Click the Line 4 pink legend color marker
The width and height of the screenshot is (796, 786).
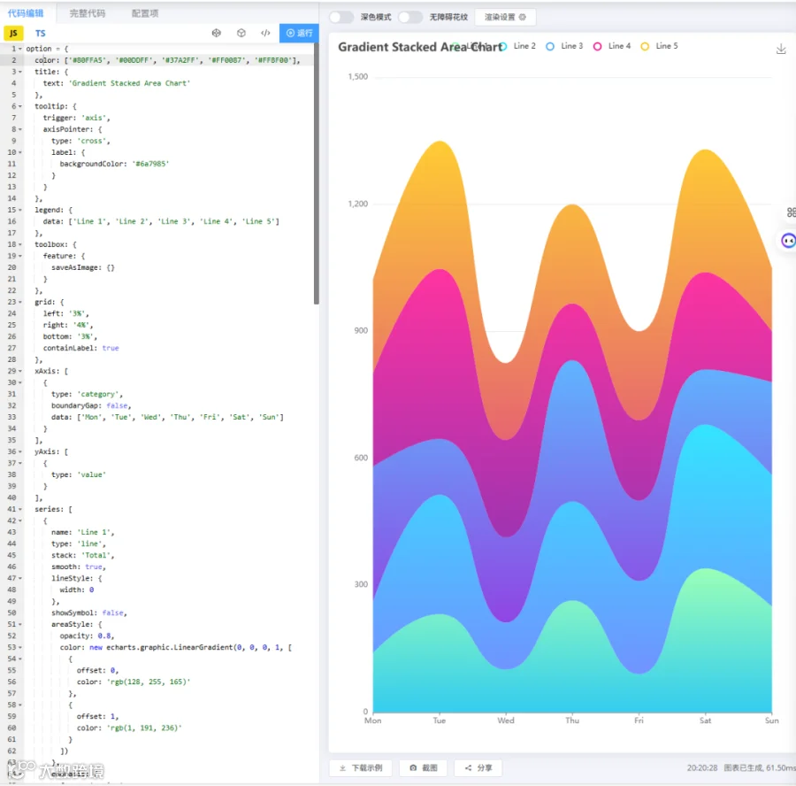pyautogui.click(x=598, y=46)
